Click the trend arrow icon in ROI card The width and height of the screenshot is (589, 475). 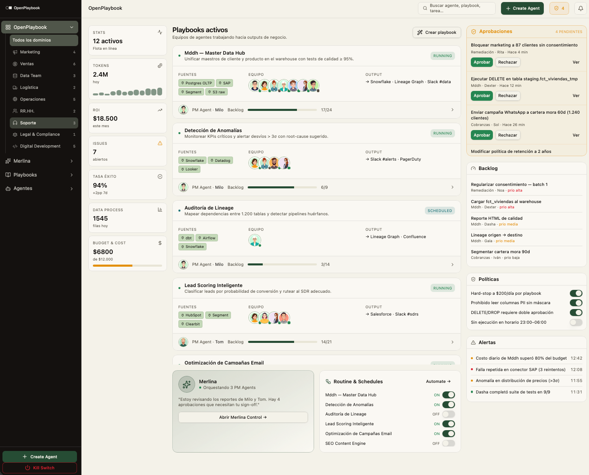[160, 110]
